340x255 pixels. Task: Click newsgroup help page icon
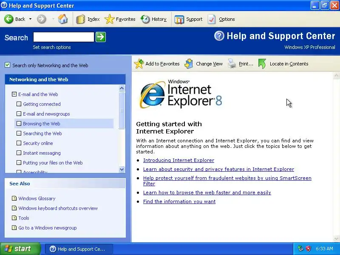tap(14, 227)
